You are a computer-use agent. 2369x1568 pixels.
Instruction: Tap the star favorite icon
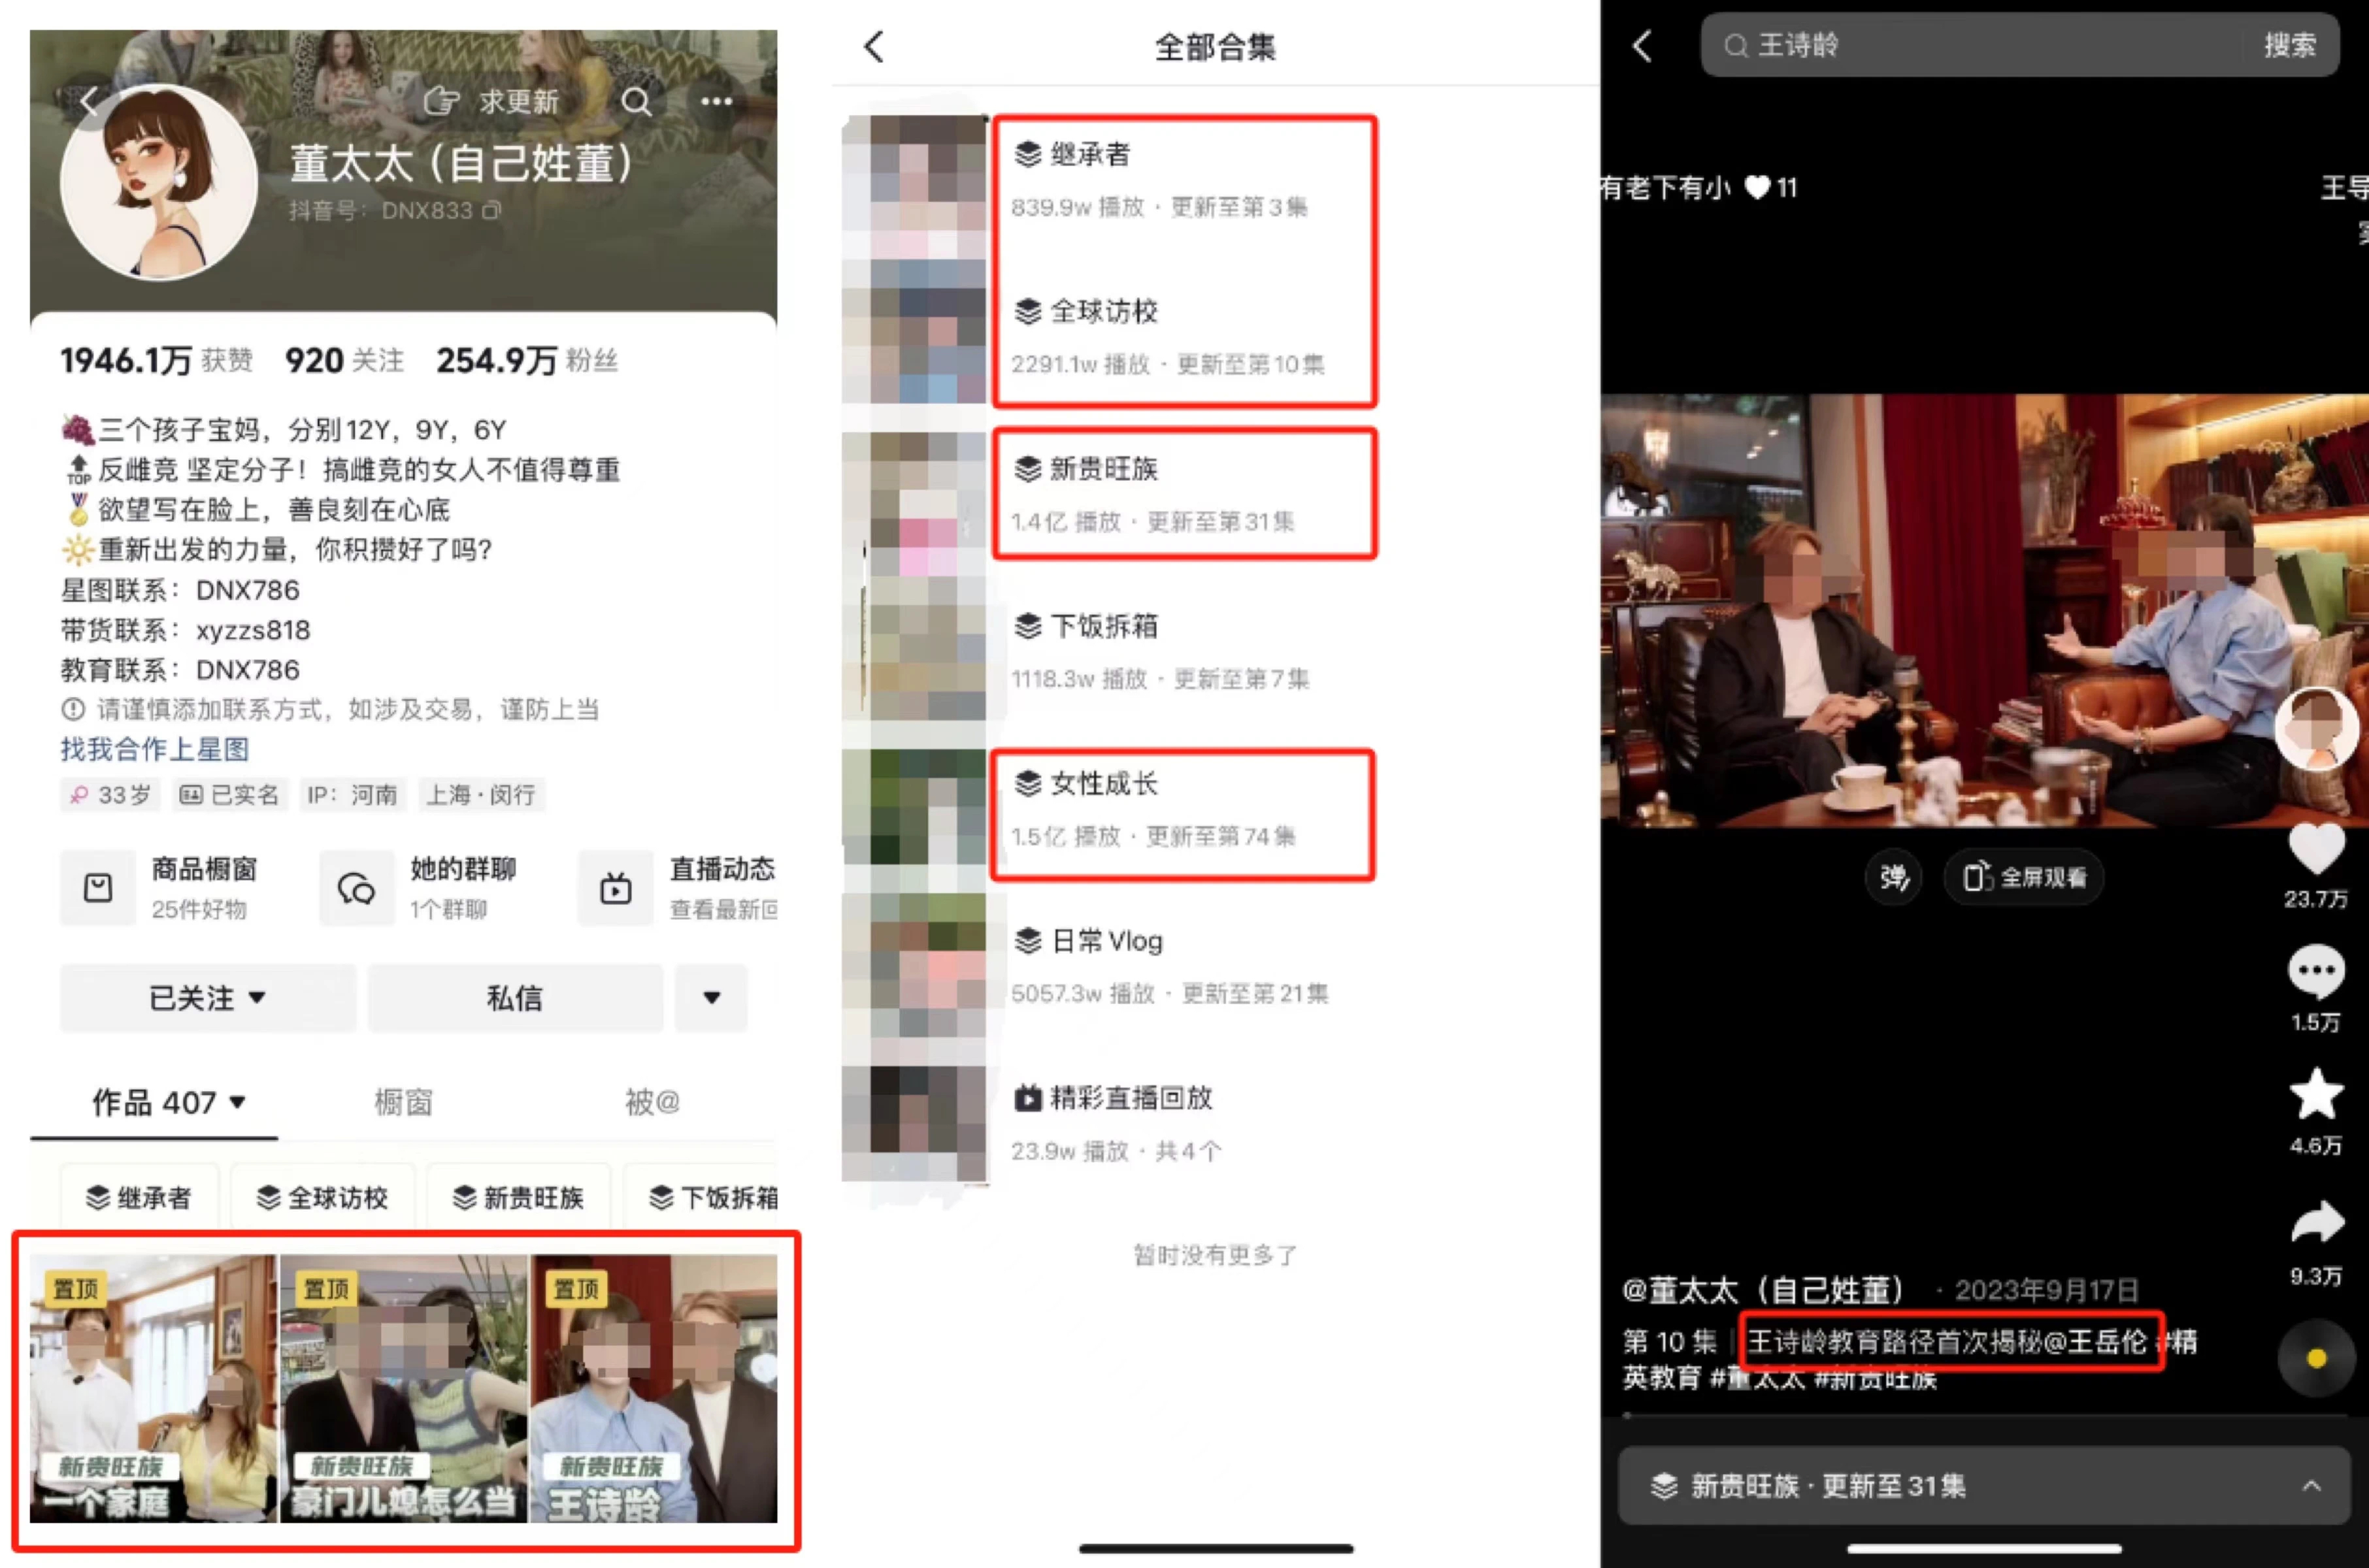[2316, 1094]
